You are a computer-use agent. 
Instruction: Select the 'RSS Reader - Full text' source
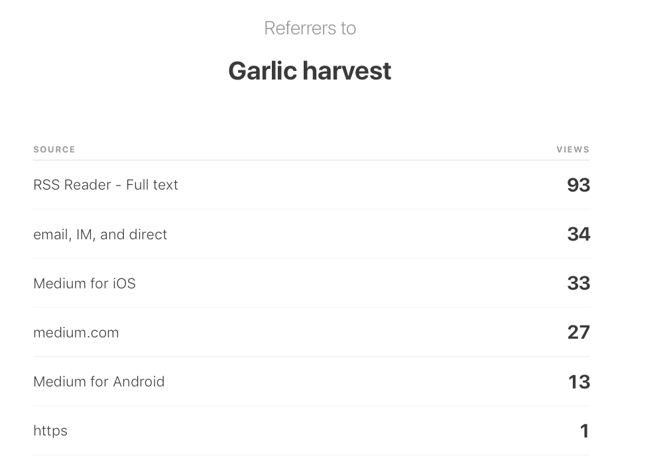[105, 185]
